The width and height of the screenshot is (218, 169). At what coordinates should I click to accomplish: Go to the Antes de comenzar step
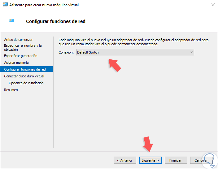(x=18, y=40)
